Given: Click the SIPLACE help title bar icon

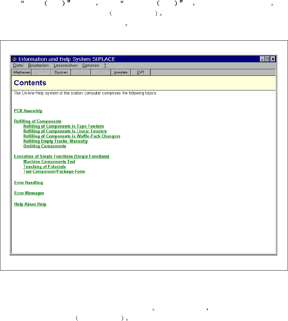Looking at the screenshot, I should [x=14, y=59].
